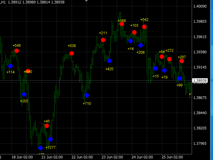The width and height of the screenshot is (213, 160).
Task: Click the gray chart shift triangle at top
Action: pyautogui.click(x=87, y=1)
